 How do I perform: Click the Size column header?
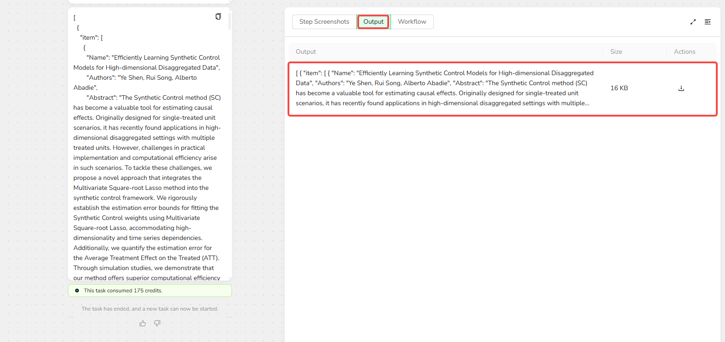point(616,52)
